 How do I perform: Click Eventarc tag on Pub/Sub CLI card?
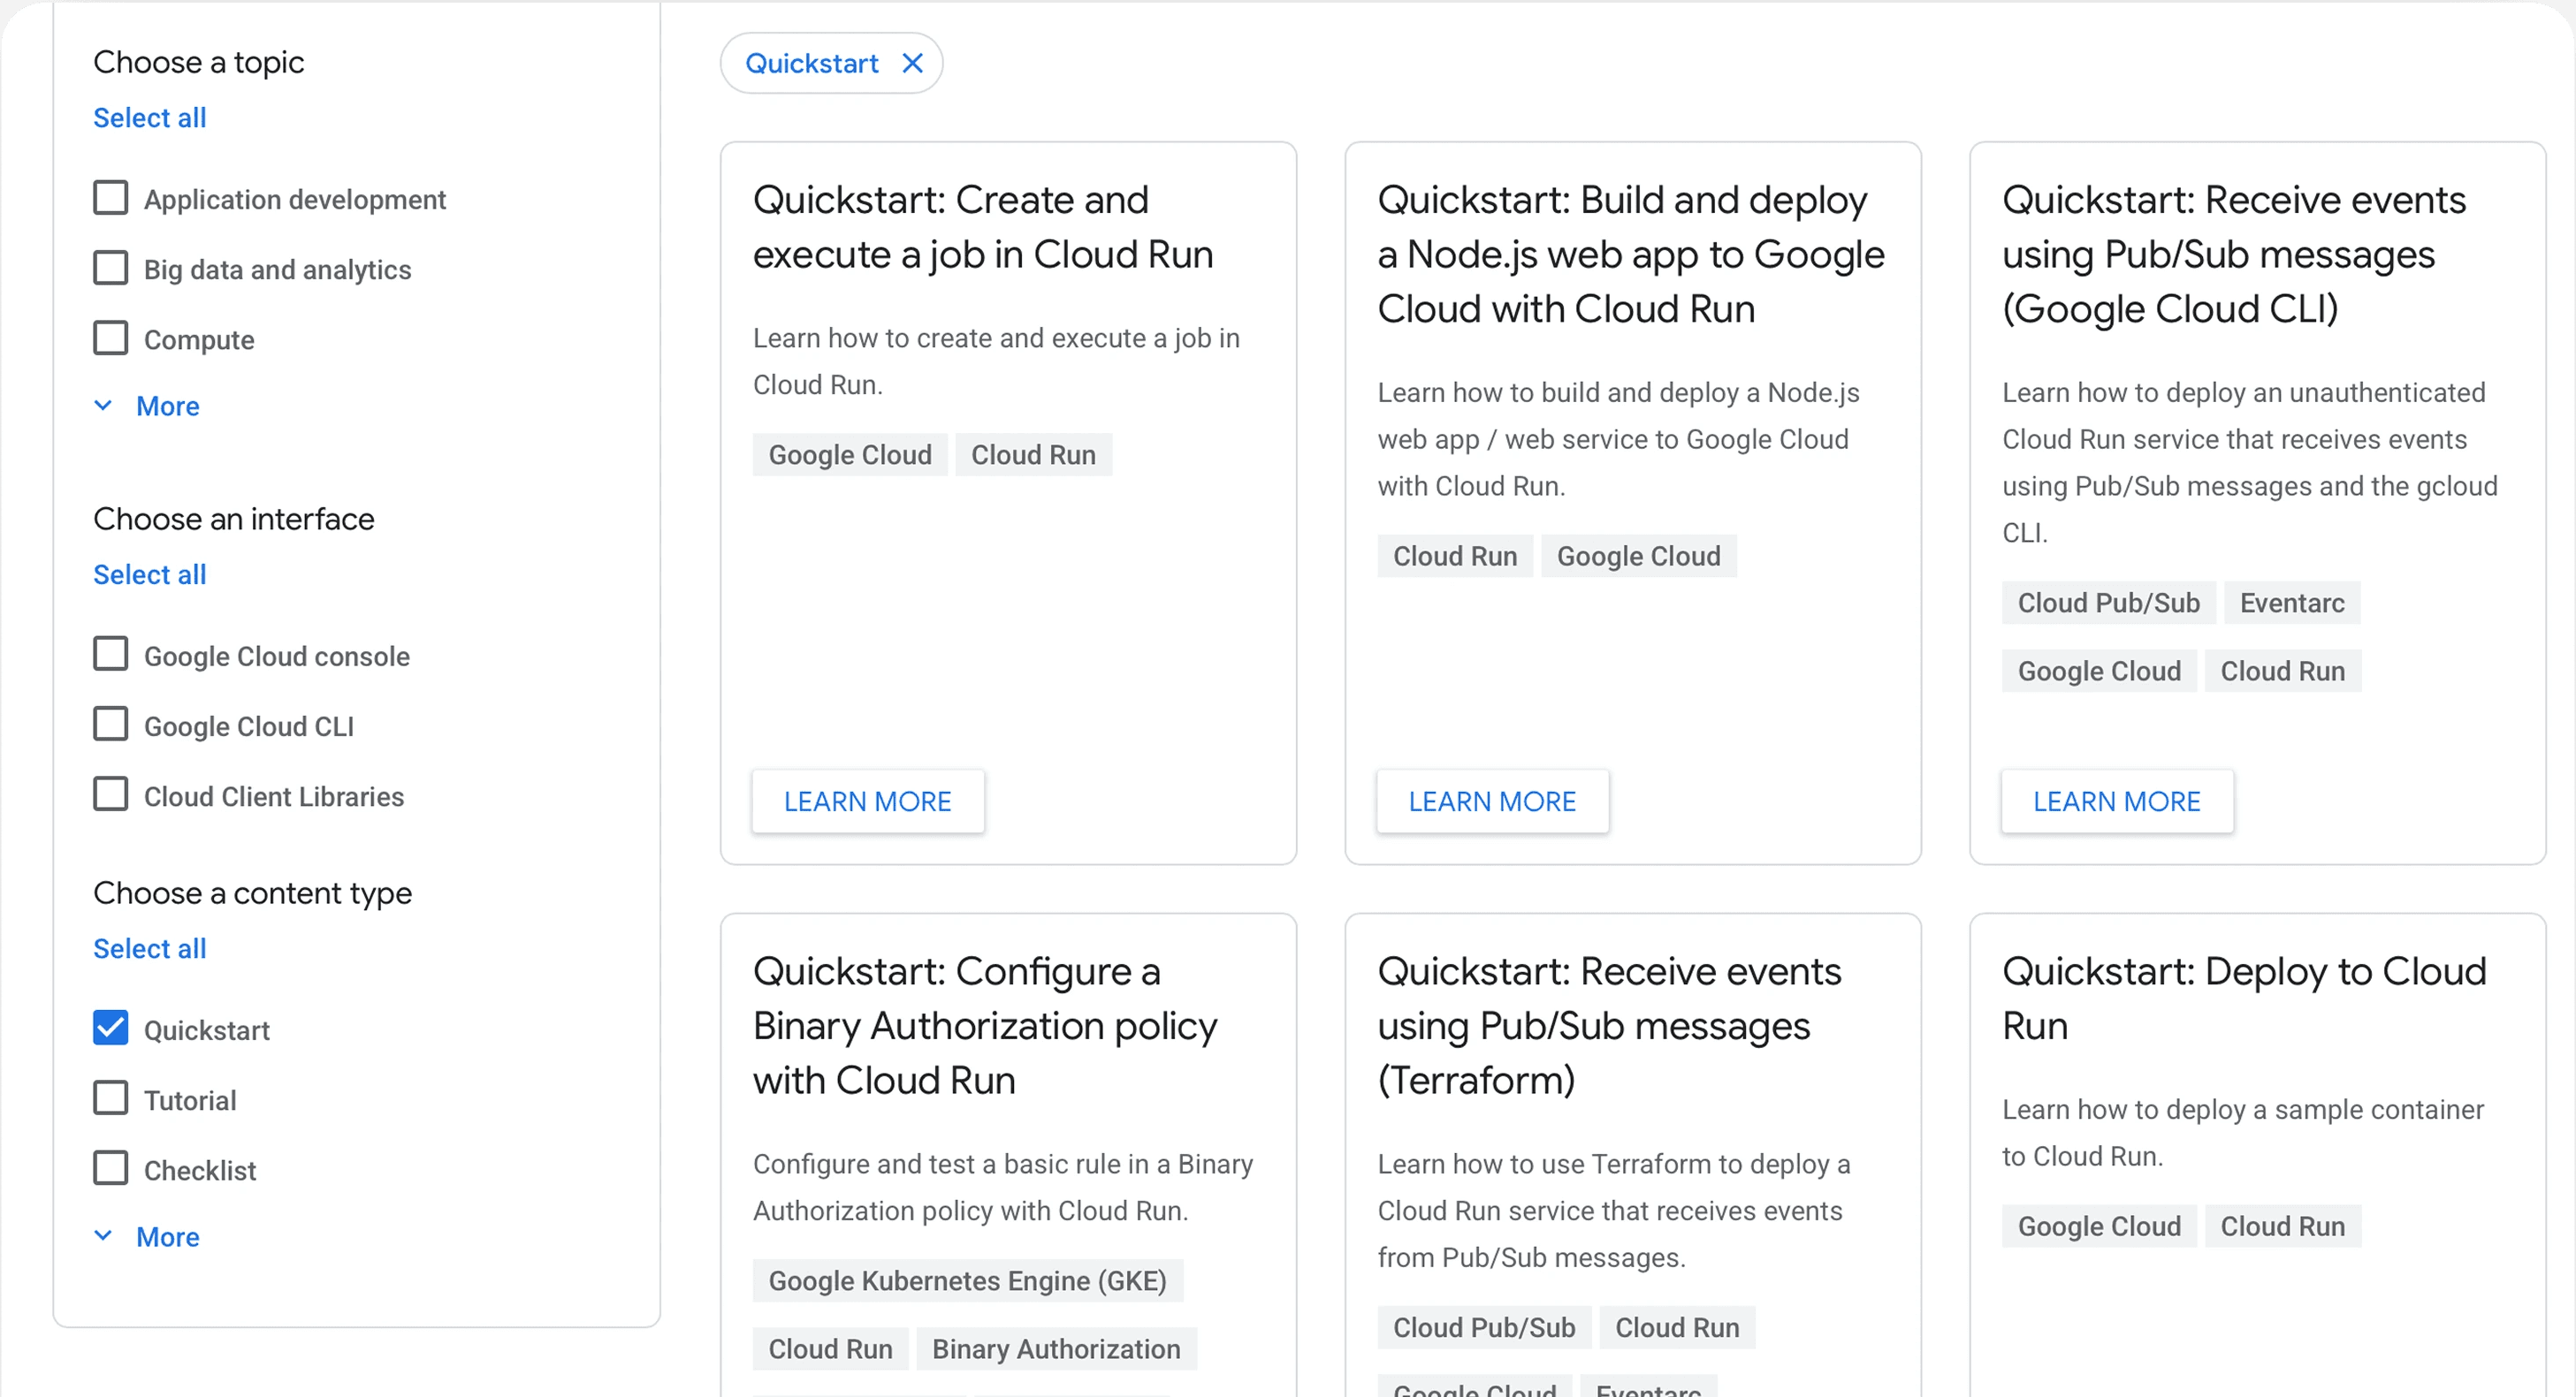coord(2292,604)
